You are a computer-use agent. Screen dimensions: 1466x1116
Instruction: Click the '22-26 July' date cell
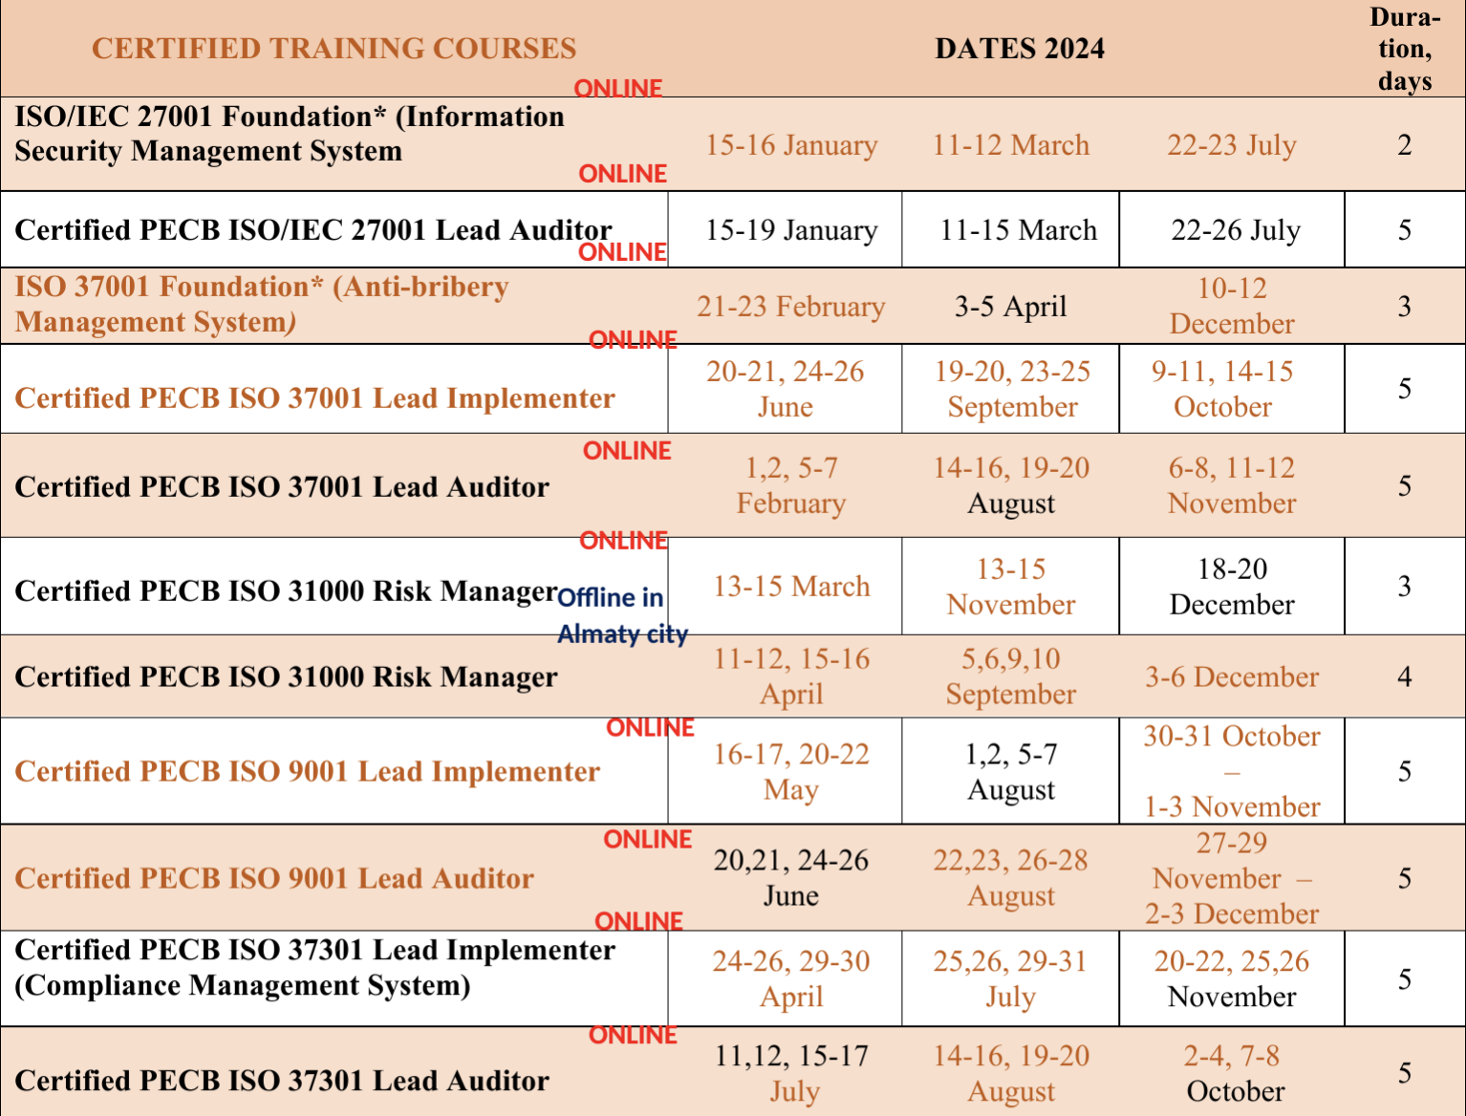click(x=1236, y=230)
